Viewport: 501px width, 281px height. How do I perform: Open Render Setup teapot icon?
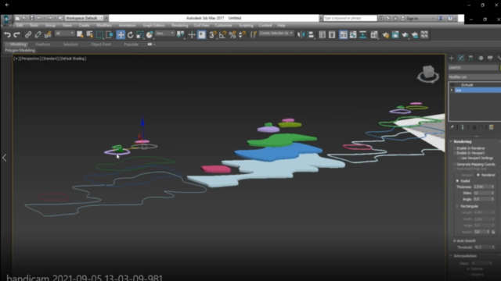tap(386, 34)
